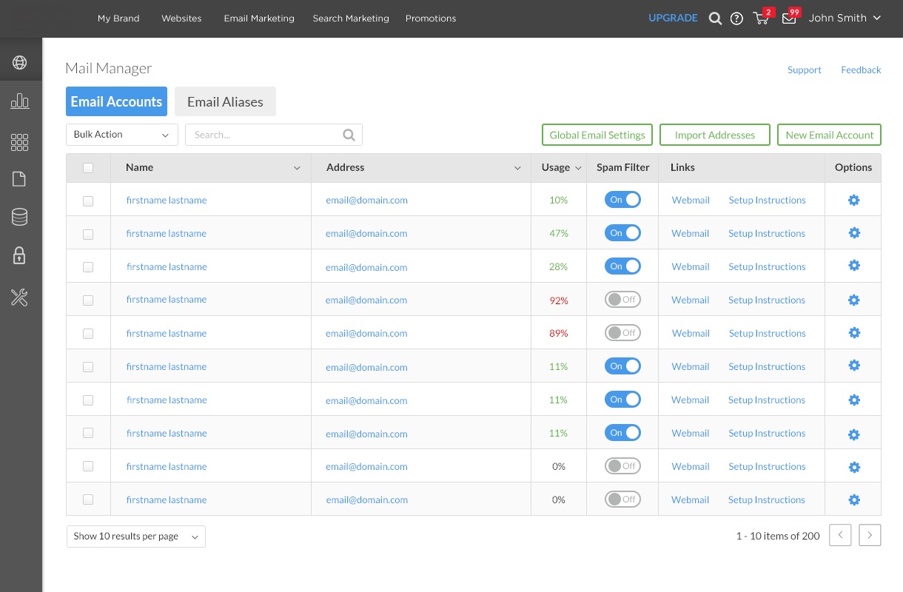The image size is (903, 592).
Task: Expand the Show 10 results per page dropdown
Action: [x=136, y=536]
